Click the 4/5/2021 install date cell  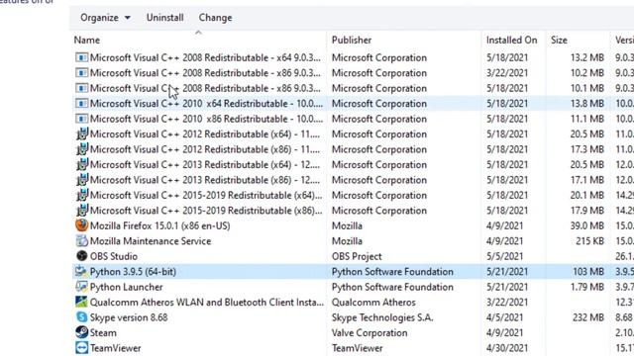(504, 317)
